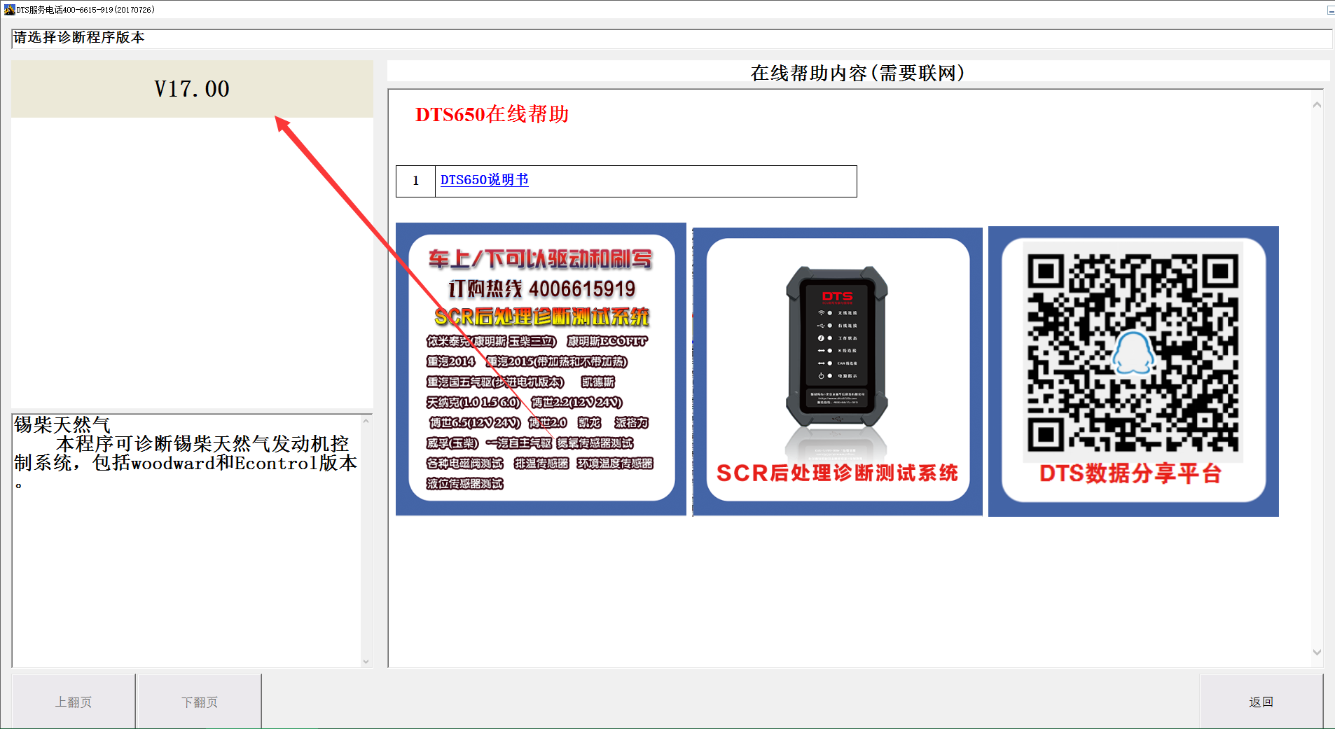
Task: Click the DTS数据分享平台 QR code image
Action: point(1133,371)
